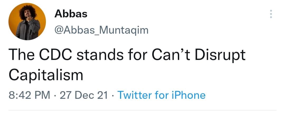This screenshot has height=114, width=285.
Task: Click the 8:42 PM timestamp
Action: [x=30, y=95]
